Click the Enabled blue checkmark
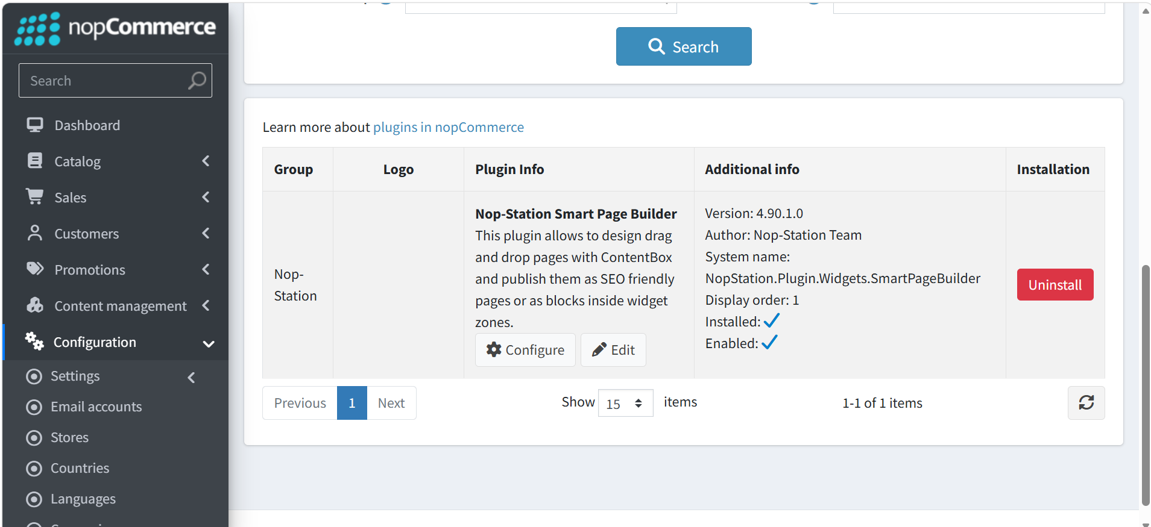Screen dimensions: 1151x527 click(769, 342)
